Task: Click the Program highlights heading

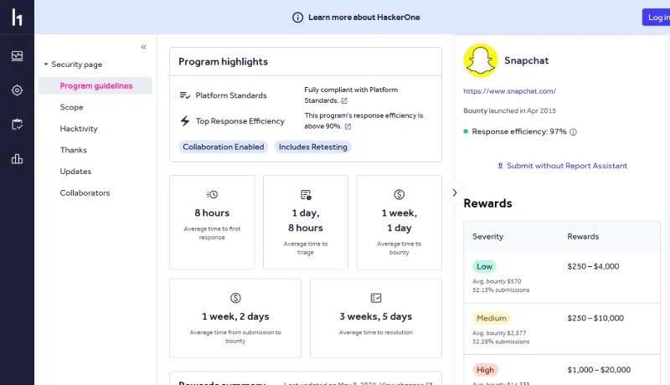Action: pyautogui.click(x=223, y=61)
